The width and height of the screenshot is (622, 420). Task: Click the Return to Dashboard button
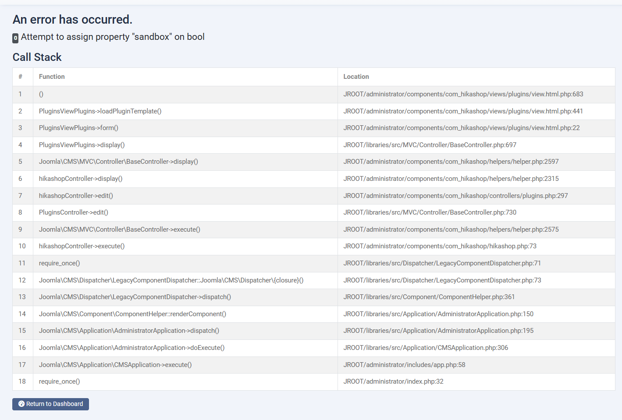pos(50,404)
